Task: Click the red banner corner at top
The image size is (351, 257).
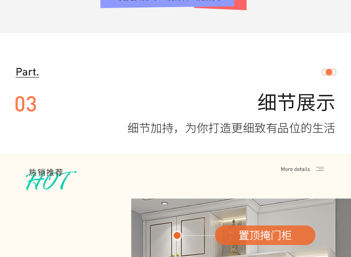Action: 241,5
